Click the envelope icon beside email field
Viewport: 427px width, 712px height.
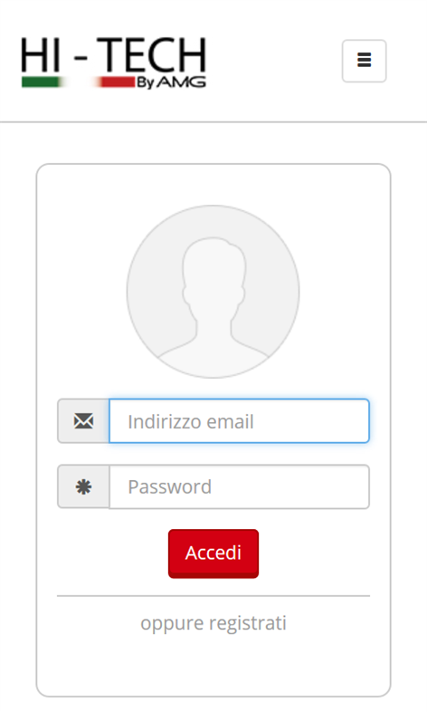83,421
